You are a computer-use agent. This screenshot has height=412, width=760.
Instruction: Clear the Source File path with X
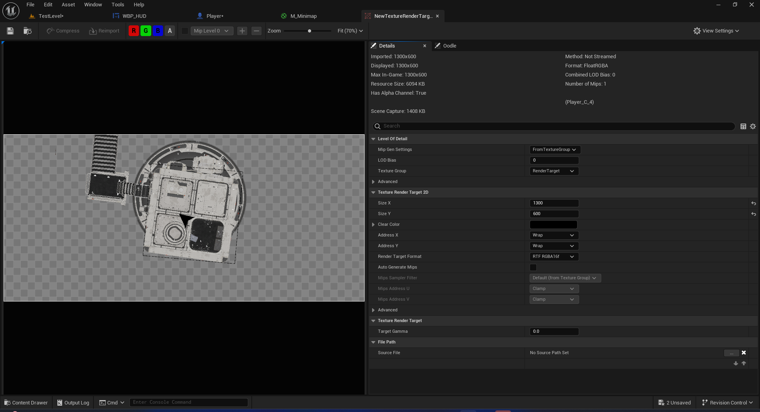coord(744,353)
